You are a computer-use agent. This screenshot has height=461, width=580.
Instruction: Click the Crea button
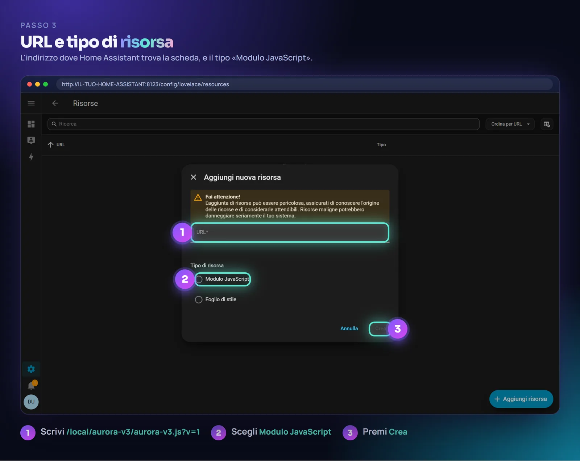pos(380,329)
